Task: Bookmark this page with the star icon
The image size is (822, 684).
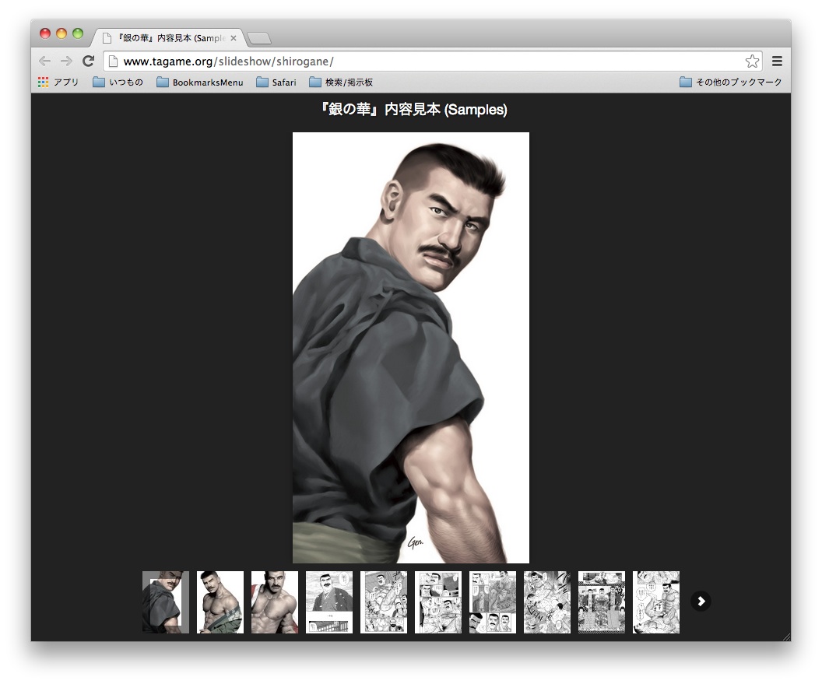Action: (x=752, y=61)
